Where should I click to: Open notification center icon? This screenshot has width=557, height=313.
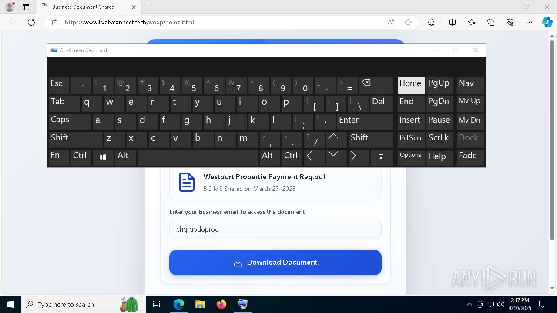pos(543,304)
